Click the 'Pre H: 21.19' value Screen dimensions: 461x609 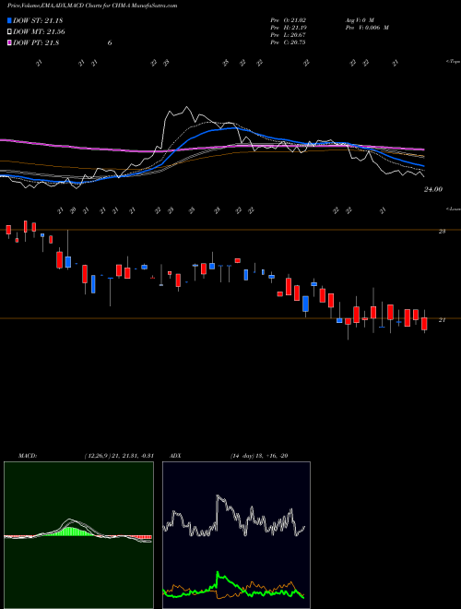288,28
